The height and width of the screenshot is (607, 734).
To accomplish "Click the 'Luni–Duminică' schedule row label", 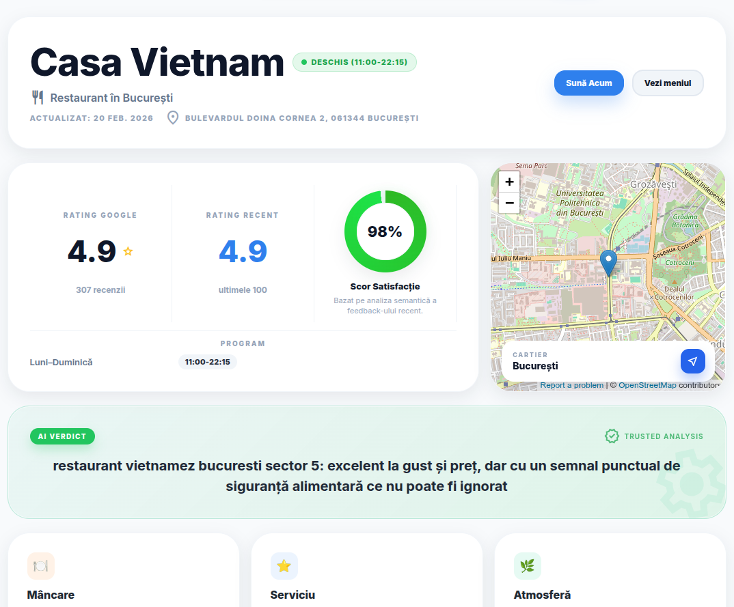I will pyautogui.click(x=62, y=363).
